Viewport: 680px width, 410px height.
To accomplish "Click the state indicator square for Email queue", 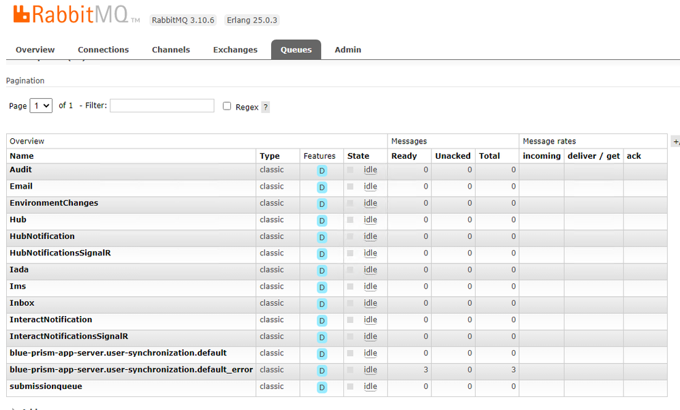I will 350,187.
